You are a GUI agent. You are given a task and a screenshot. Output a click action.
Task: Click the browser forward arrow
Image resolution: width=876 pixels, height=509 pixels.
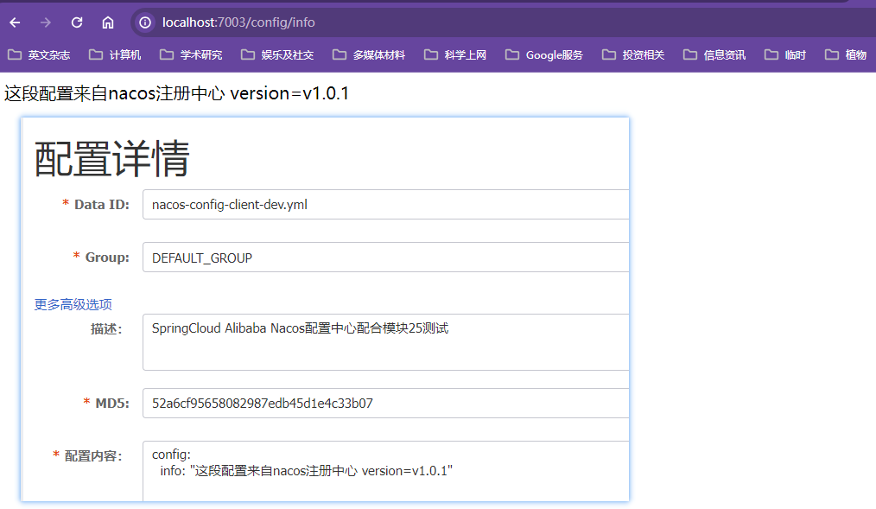46,22
